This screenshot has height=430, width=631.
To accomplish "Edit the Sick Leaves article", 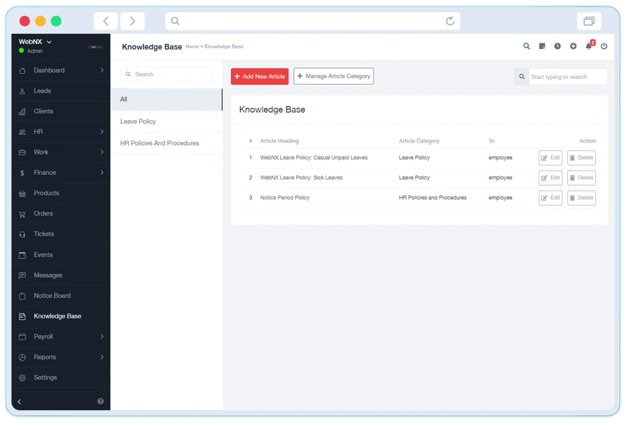I will coord(550,178).
